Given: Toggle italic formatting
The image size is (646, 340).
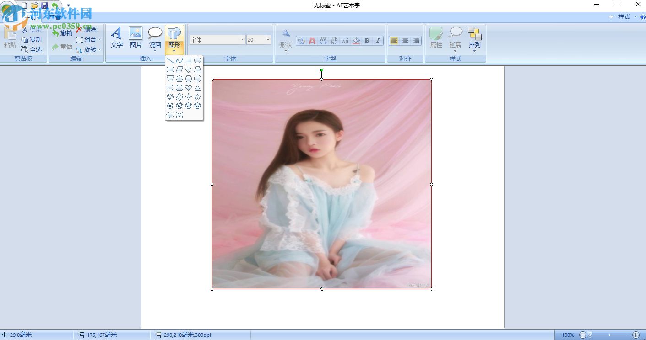Looking at the screenshot, I should tap(378, 41).
